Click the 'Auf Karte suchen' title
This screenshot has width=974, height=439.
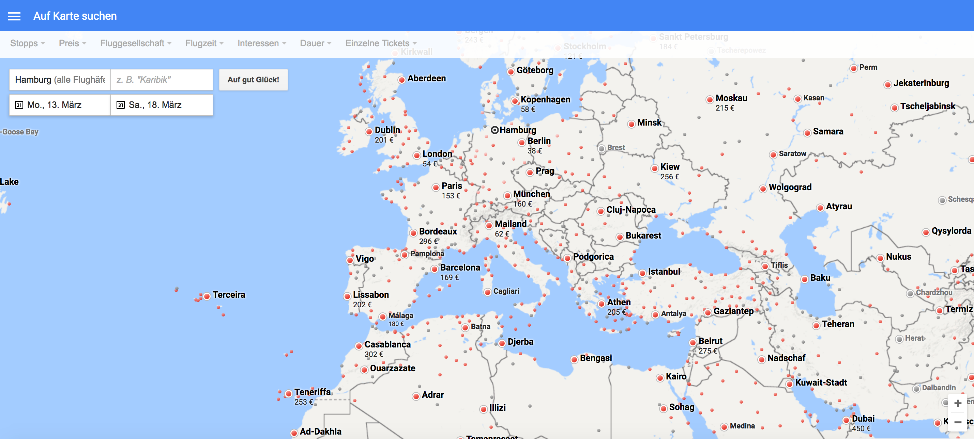75,16
